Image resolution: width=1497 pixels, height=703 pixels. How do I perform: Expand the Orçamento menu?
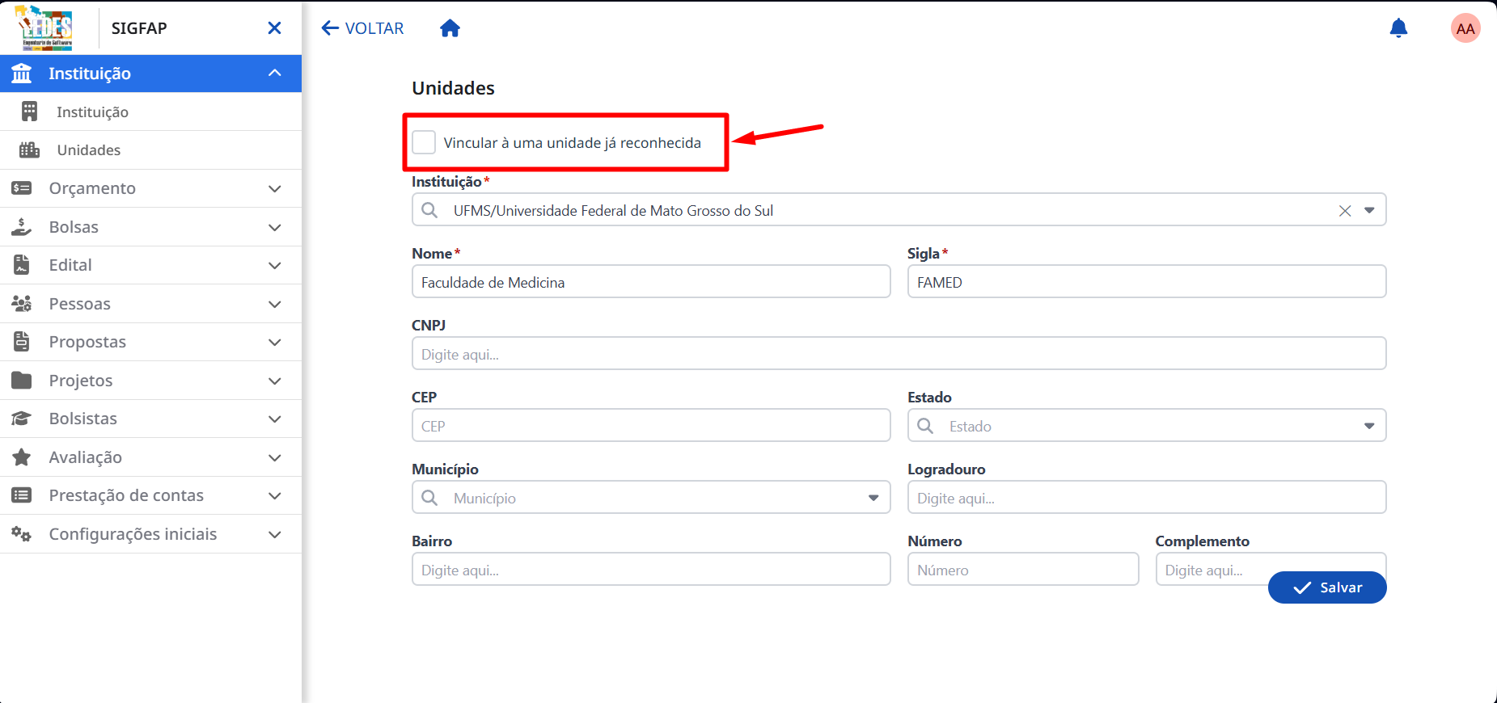click(150, 188)
